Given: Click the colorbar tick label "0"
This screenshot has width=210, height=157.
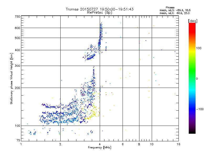Looking at the screenshot, I should pos(197,79).
